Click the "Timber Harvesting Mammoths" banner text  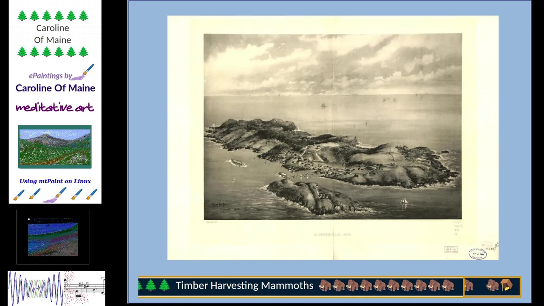(x=244, y=286)
